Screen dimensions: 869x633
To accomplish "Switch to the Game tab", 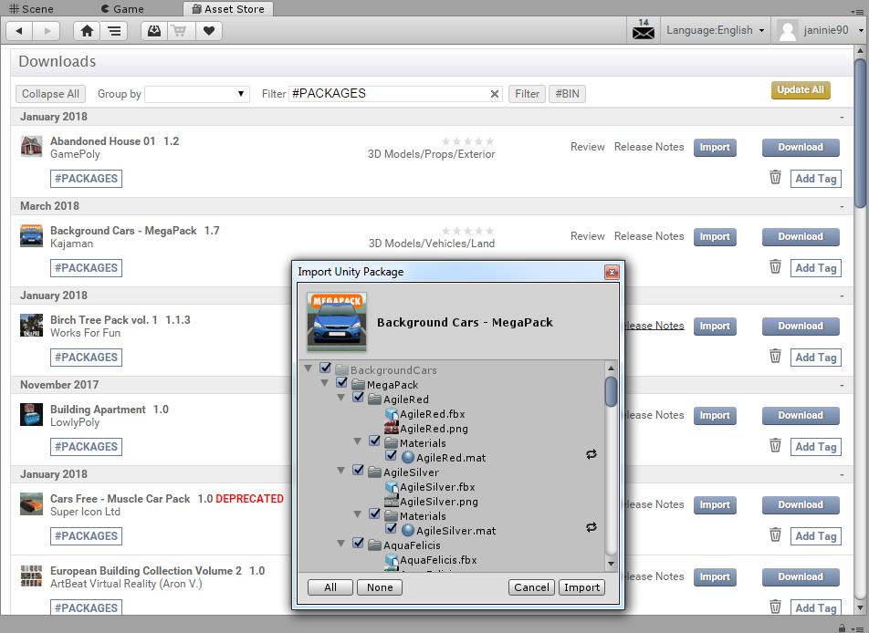I will [122, 9].
